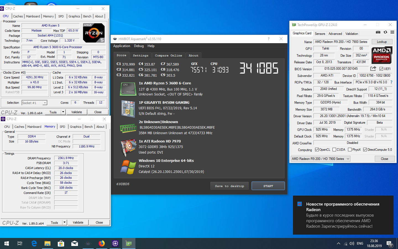
Task: Switch to Sensors tab in GPU-Z
Action: (320, 33)
